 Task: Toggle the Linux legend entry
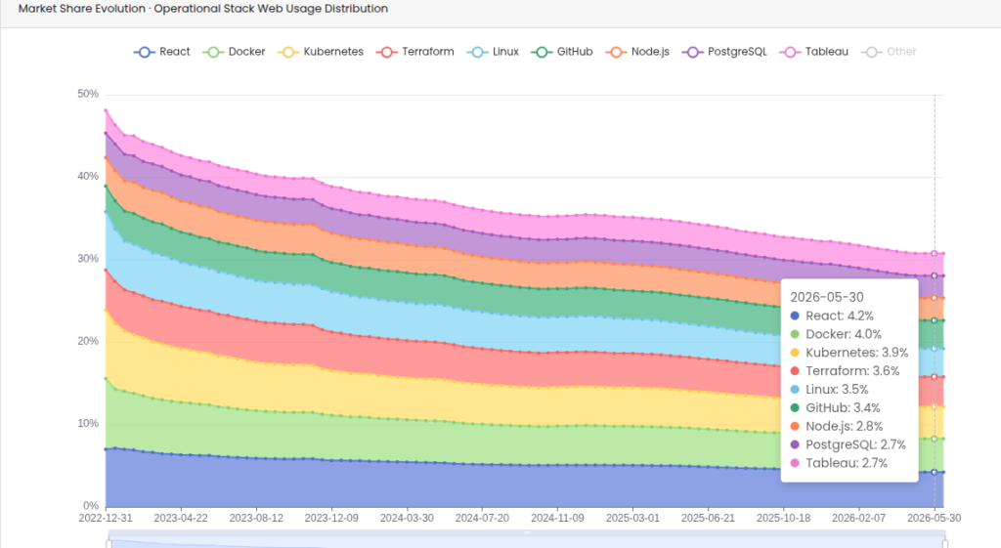click(x=493, y=52)
